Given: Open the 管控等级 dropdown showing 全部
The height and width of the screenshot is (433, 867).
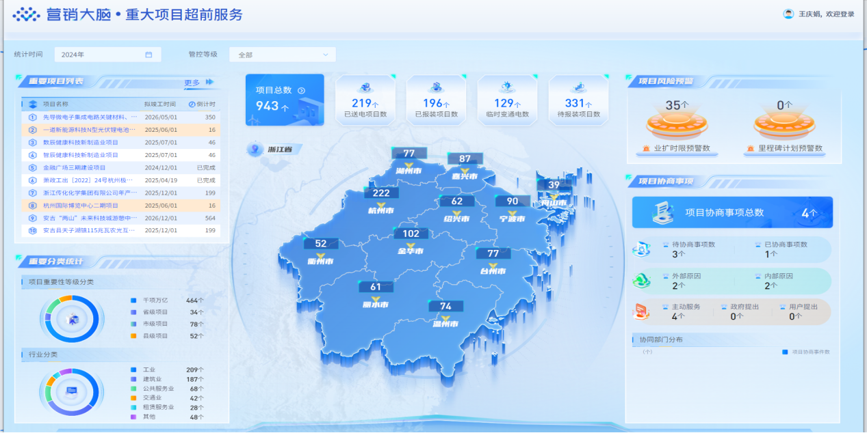Looking at the screenshot, I should click(x=282, y=54).
